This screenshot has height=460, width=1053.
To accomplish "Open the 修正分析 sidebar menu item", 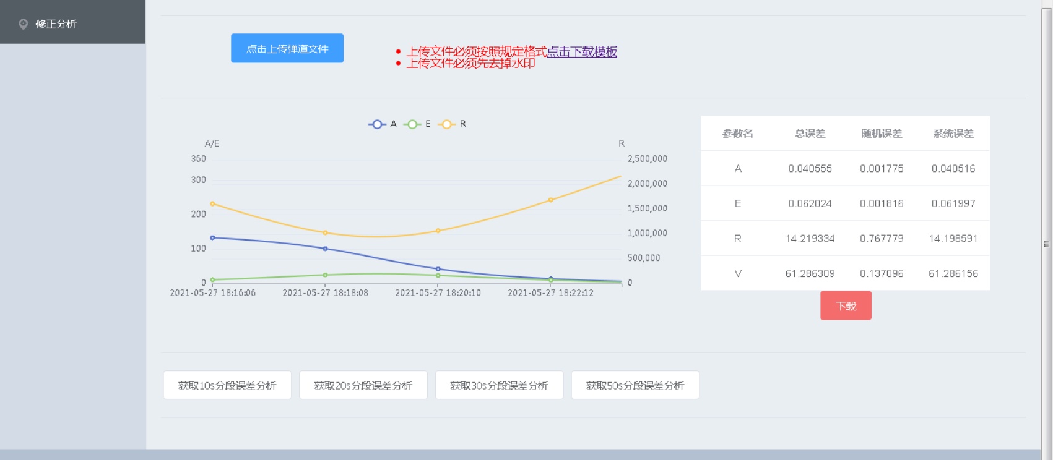I will click(x=56, y=24).
